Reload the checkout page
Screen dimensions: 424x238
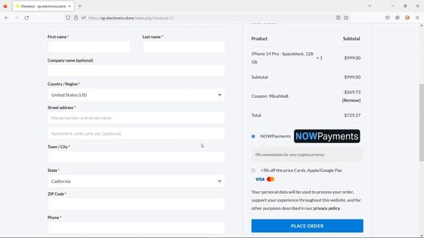coord(26,18)
